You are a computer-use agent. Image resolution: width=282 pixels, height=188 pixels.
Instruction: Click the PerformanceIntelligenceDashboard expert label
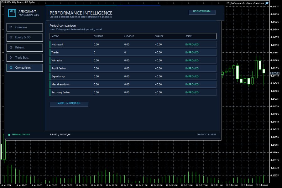tap(246, 3)
